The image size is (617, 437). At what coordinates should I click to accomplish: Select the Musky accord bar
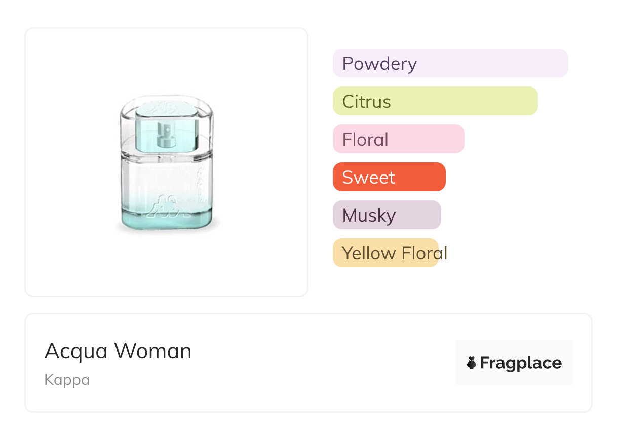tap(387, 215)
